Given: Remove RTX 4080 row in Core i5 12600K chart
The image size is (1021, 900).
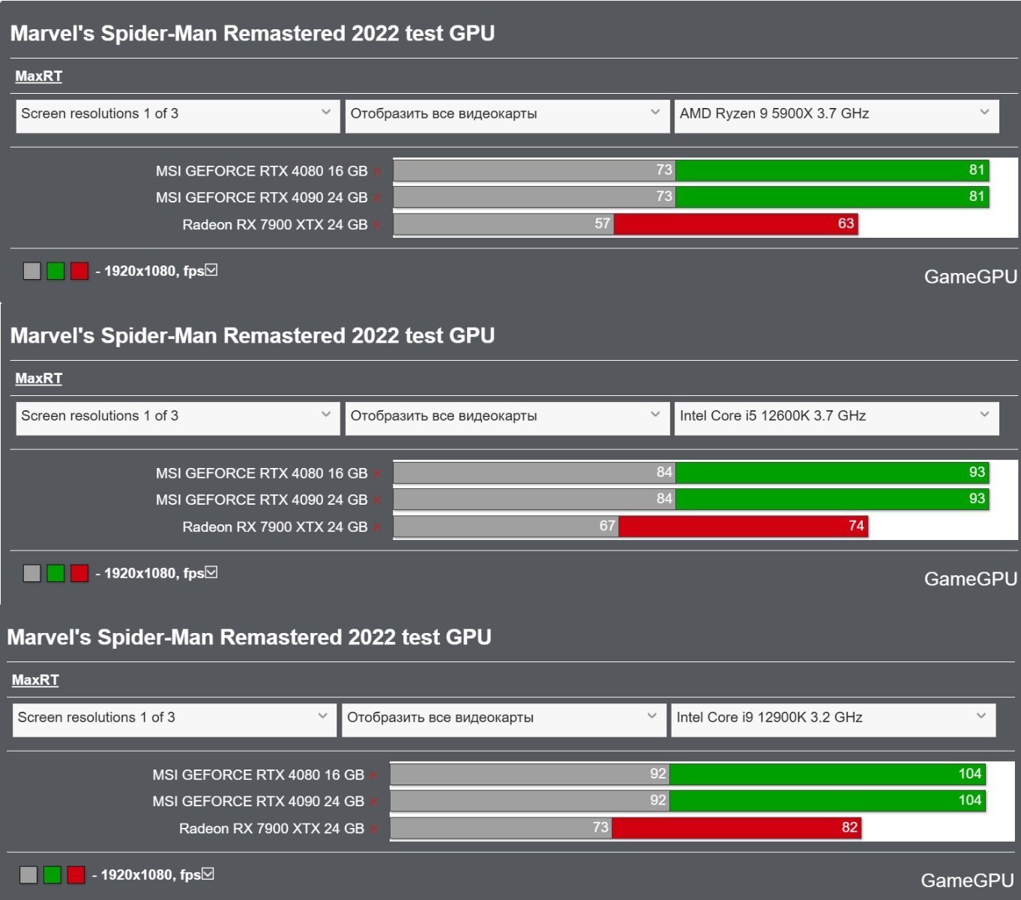Looking at the screenshot, I should coord(377,474).
